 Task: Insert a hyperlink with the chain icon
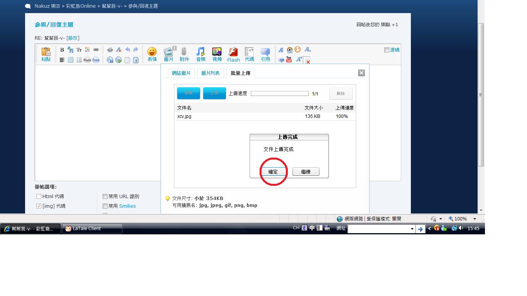[96, 50]
